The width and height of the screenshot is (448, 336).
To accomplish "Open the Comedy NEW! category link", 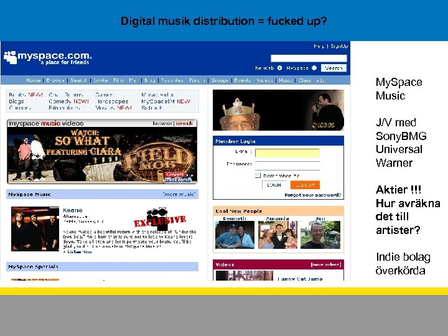I will [x=68, y=101].
